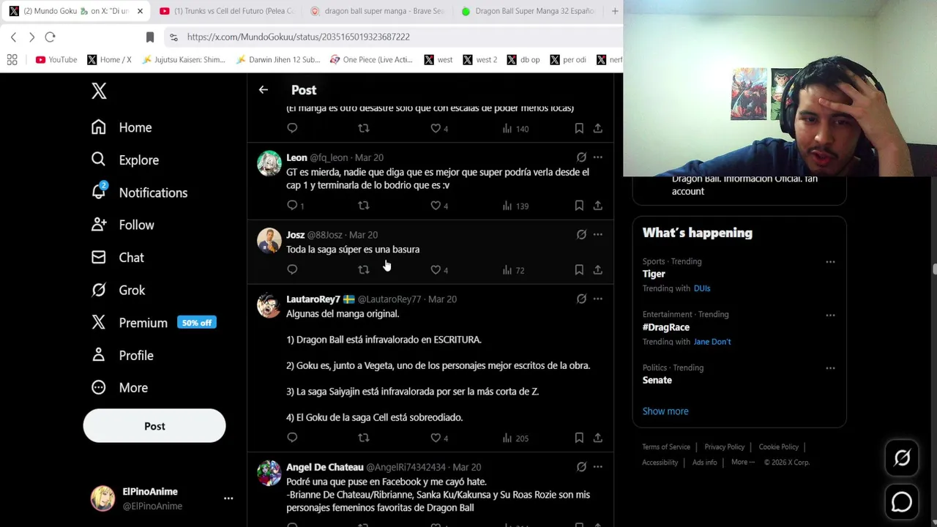Open #DragRace trending topic
This screenshot has height=527, width=937.
(666, 327)
